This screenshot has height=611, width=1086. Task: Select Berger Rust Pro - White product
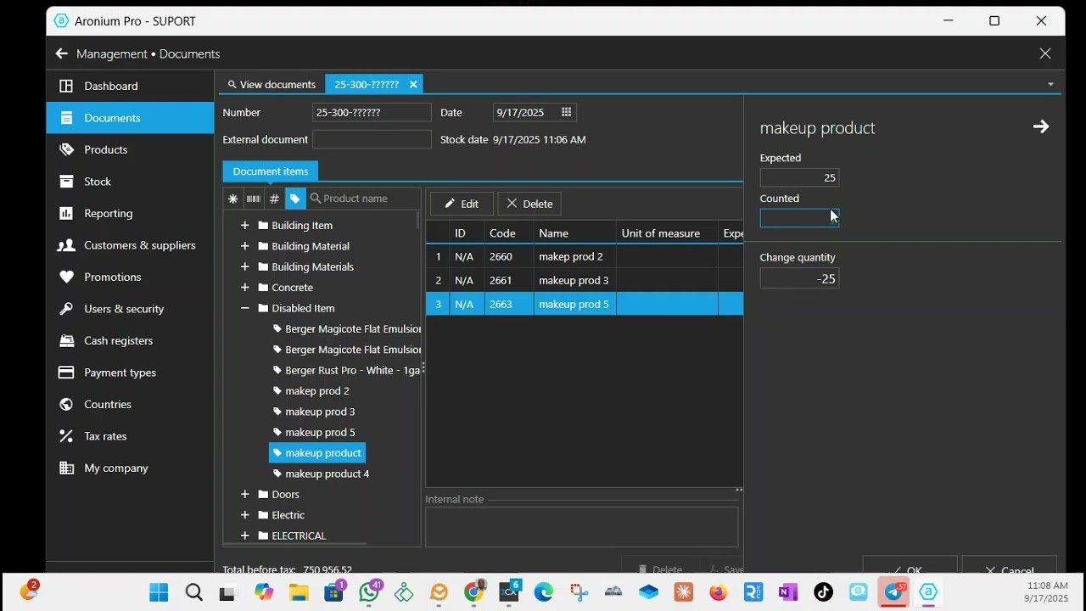coord(345,370)
